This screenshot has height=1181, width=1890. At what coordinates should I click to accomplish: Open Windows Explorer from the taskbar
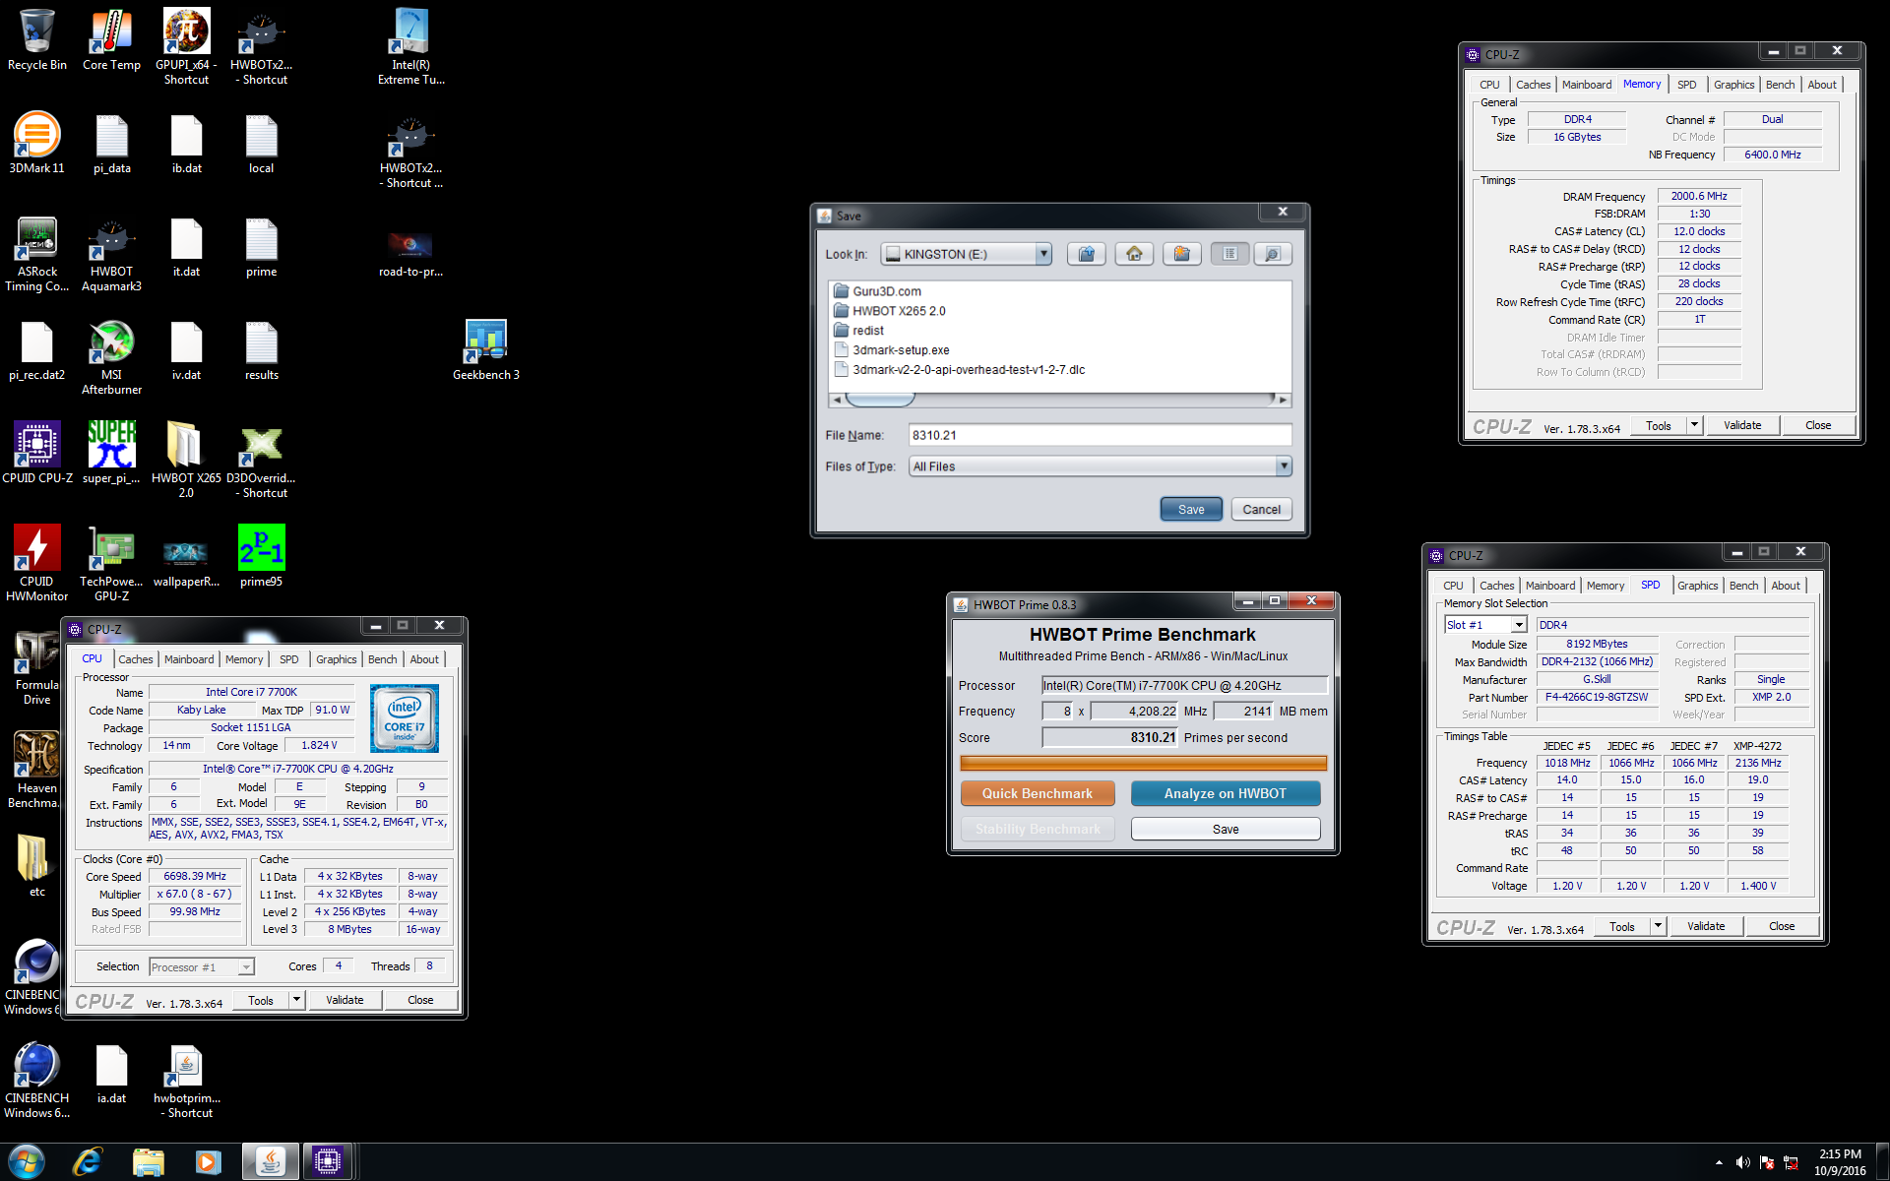tap(148, 1161)
